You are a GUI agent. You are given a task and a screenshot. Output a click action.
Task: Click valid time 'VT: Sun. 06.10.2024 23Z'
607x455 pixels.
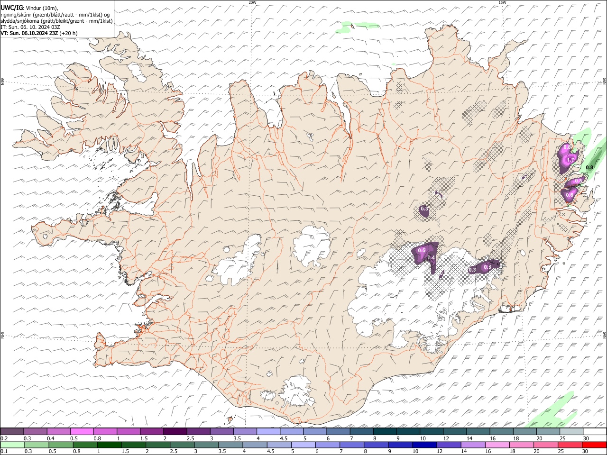click(29, 33)
